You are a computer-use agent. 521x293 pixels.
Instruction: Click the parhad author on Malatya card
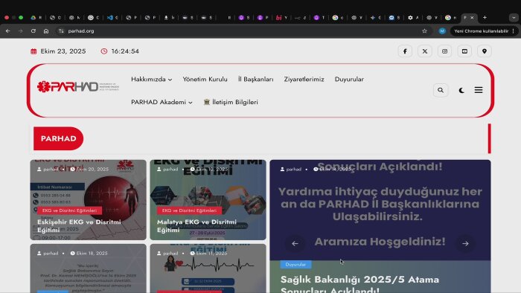pos(167,170)
